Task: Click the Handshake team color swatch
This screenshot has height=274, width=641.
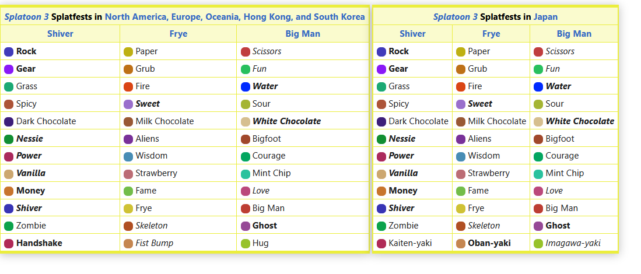Action: click(9, 243)
